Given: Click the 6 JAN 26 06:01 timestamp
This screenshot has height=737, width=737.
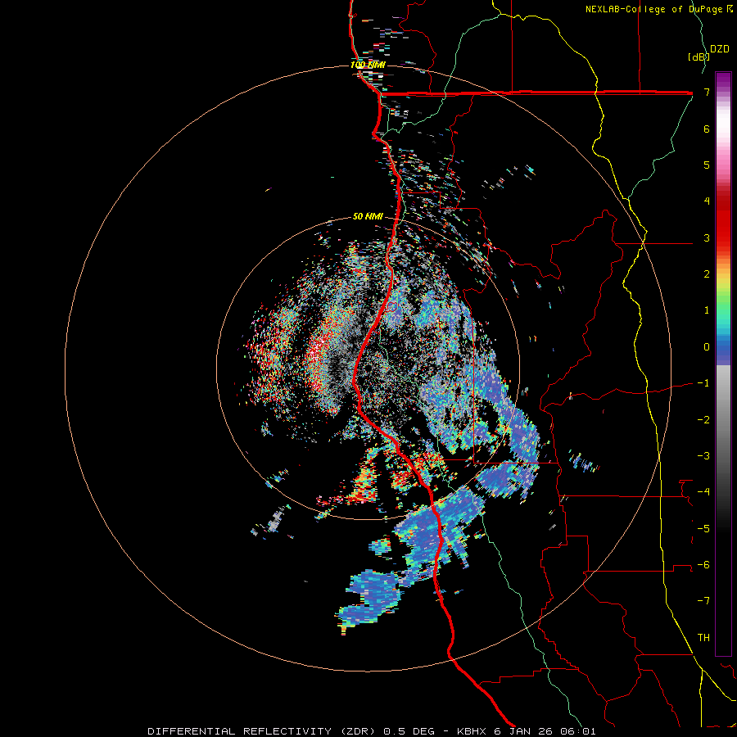Looking at the screenshot, I should click(x=545, y=731).
